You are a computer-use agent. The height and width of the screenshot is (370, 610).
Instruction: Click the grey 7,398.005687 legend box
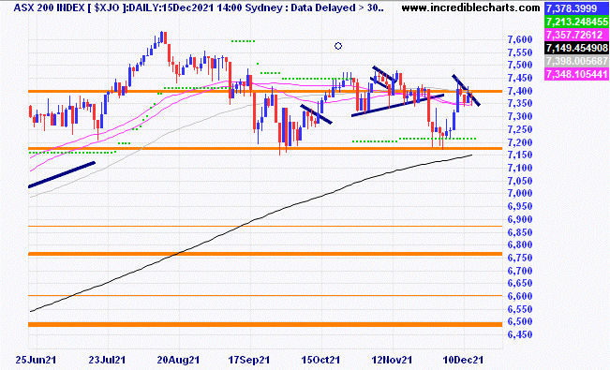[576, 61]
